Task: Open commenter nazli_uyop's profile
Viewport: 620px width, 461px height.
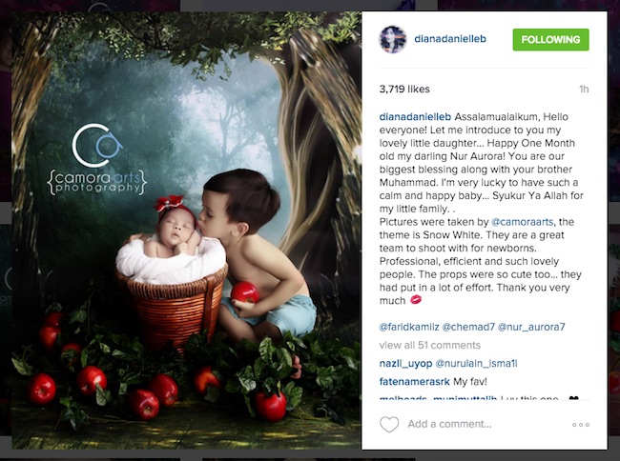Action: (x=405, y=364)
